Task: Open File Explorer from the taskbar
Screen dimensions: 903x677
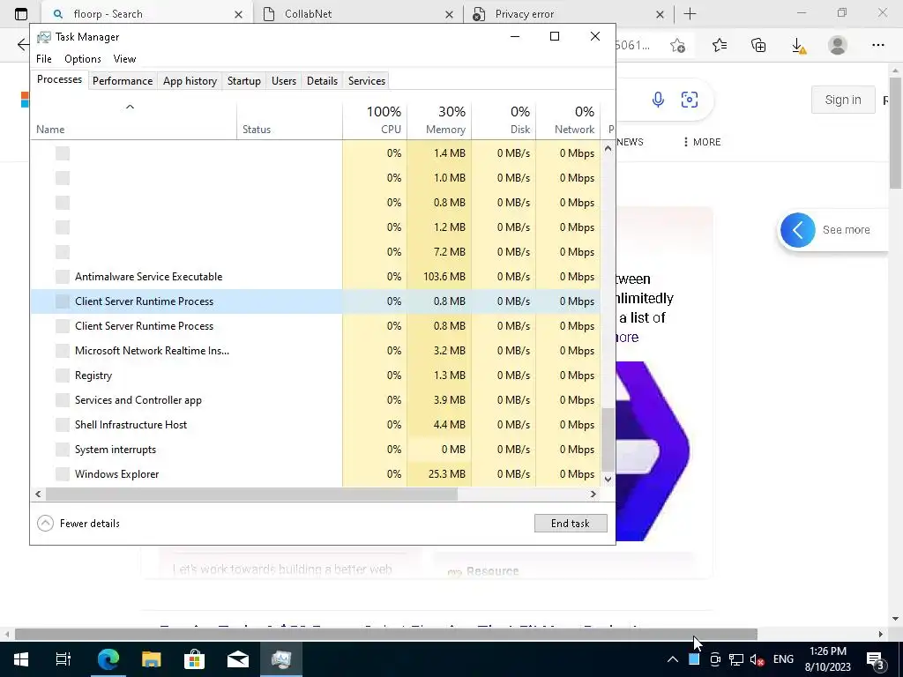Action: click(151, 658)
